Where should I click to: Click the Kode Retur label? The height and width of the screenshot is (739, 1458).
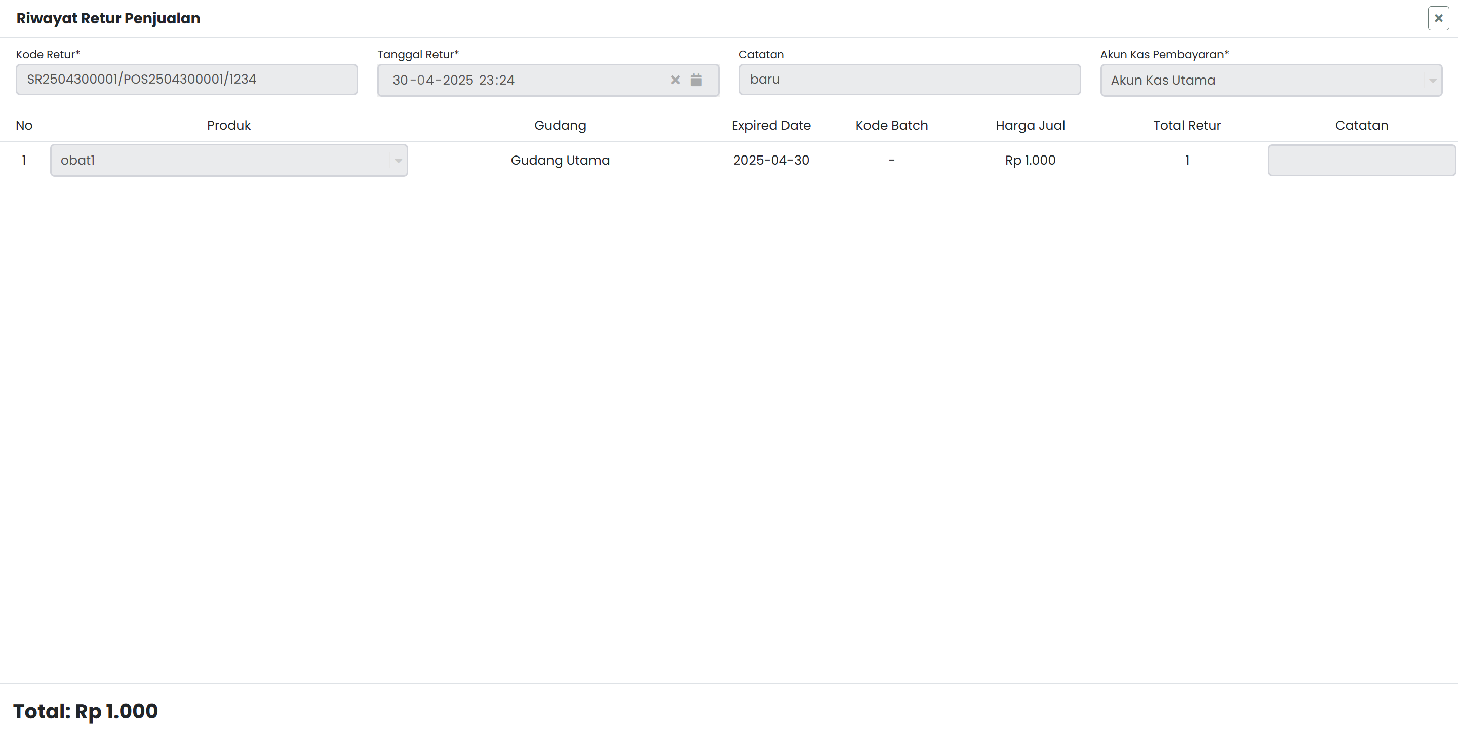click(x=48, y=54)
